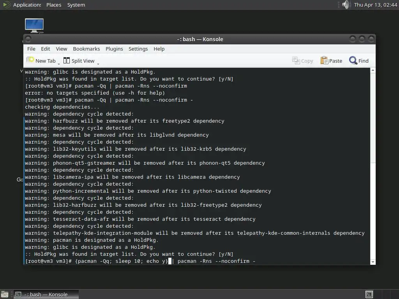Image resolution: width=399 pixels, height=299 pixels.
Task: Open the Edit menu
Action: (x=46, y=49)
